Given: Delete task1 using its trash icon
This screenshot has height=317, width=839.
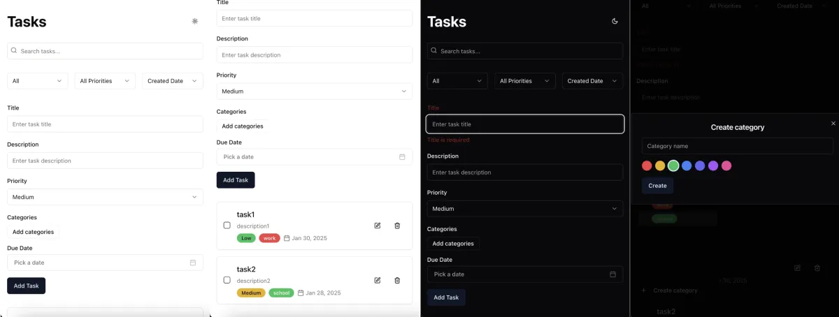Looking at the screenshot, I should click(397, 226).
